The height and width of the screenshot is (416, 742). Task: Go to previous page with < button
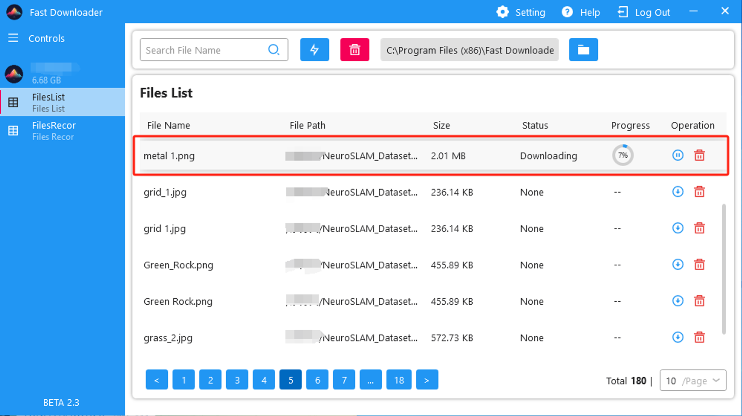click(157, 380)
